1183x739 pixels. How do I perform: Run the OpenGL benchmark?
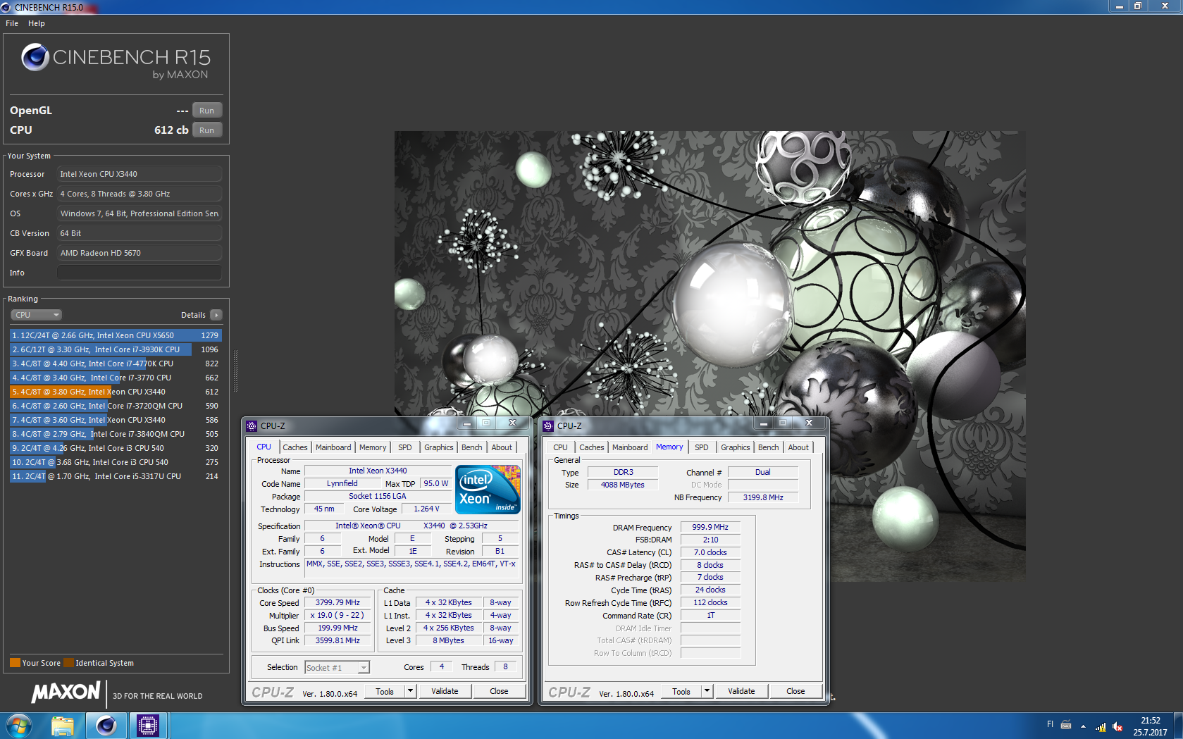[x=207, y=111]
